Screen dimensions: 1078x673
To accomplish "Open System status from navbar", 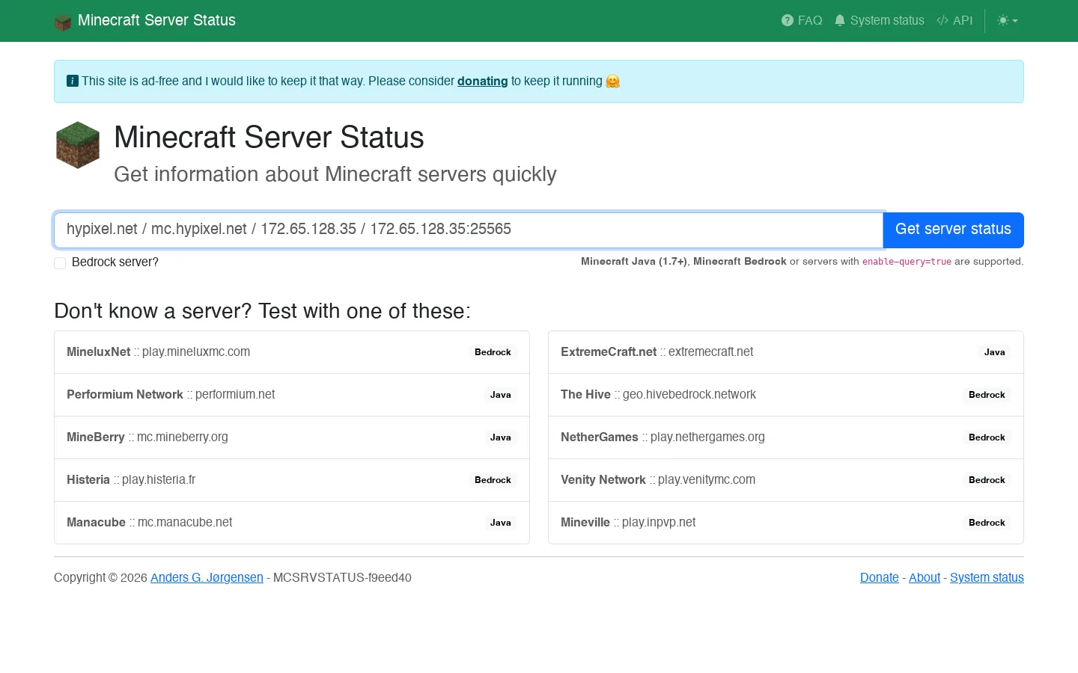I will click(x=880, y=20).
